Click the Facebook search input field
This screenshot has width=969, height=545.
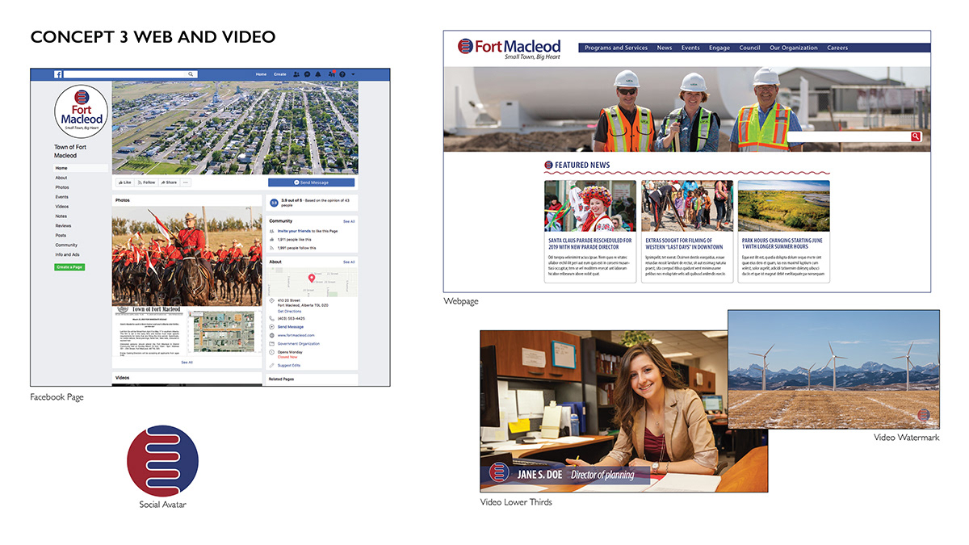pyautogui.click(x=129, y=73)
